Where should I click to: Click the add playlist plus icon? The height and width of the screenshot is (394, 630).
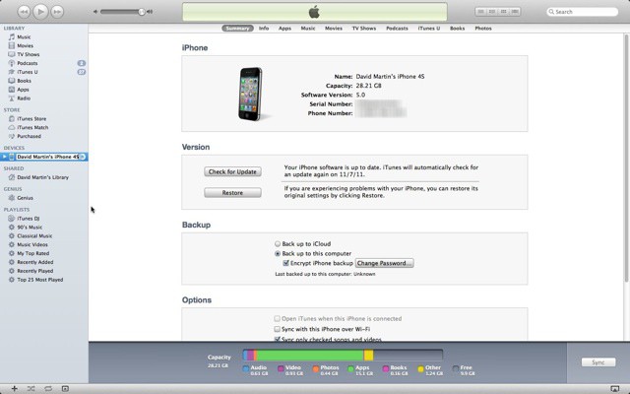[x=13, y=389]
